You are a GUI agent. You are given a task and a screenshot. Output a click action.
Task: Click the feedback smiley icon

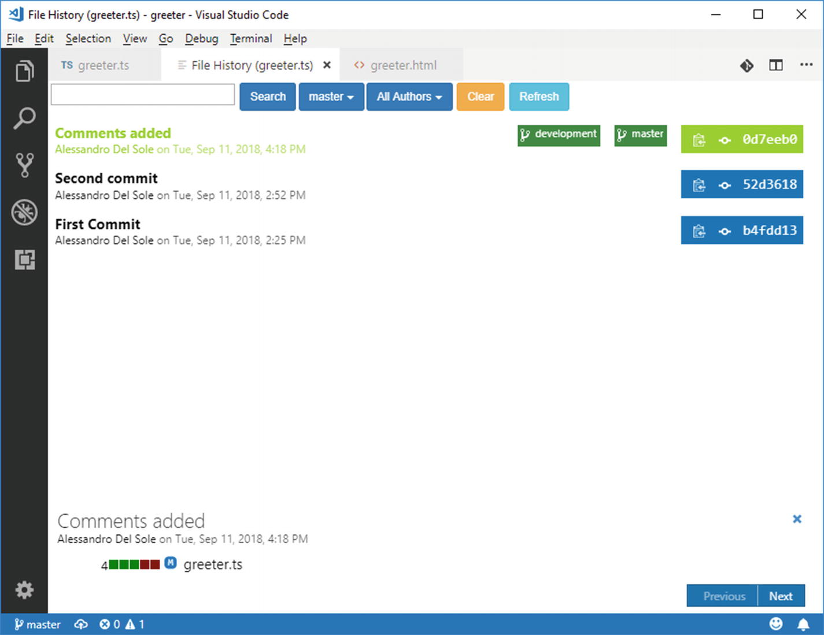point(776,624)
